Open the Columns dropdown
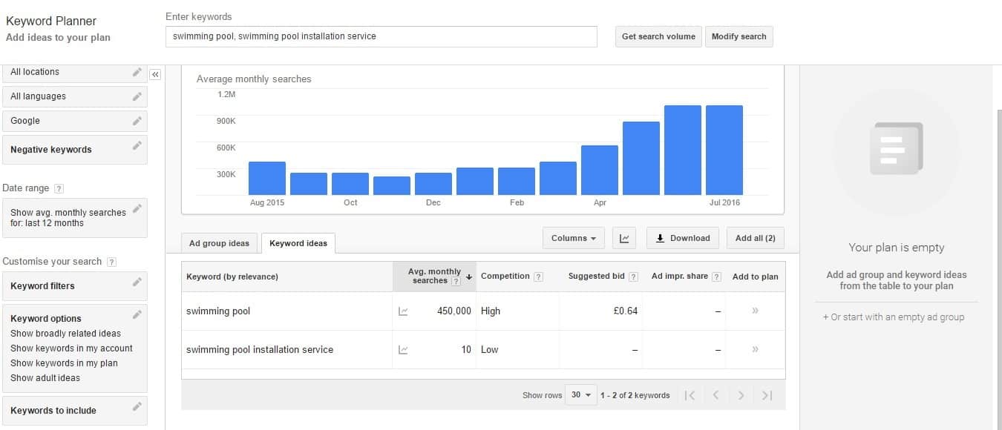 [573, 237]
